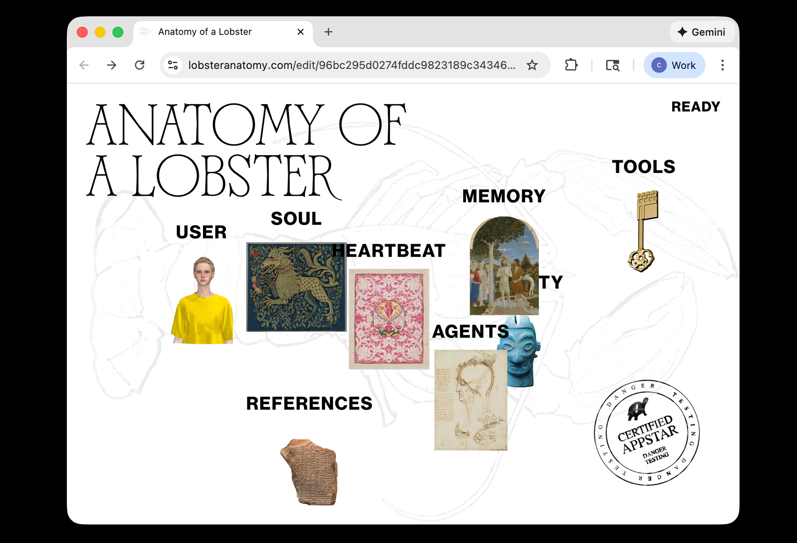The image size is (797, 543).
Task: Open the Certified Appstar stamp badge
Action: (647, 433)
